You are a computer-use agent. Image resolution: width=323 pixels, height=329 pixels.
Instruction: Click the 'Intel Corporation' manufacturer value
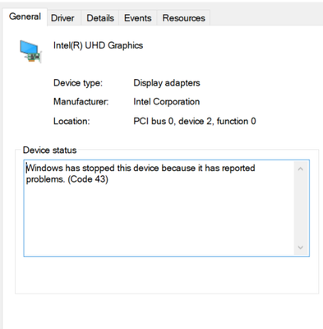pos(166,102)
